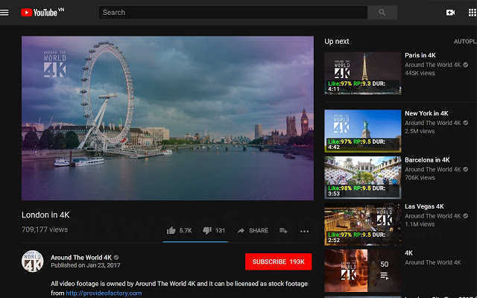477x298 pixels.
Task: Open the 4K playlist with 50 videos
Action: coord(363,270)
